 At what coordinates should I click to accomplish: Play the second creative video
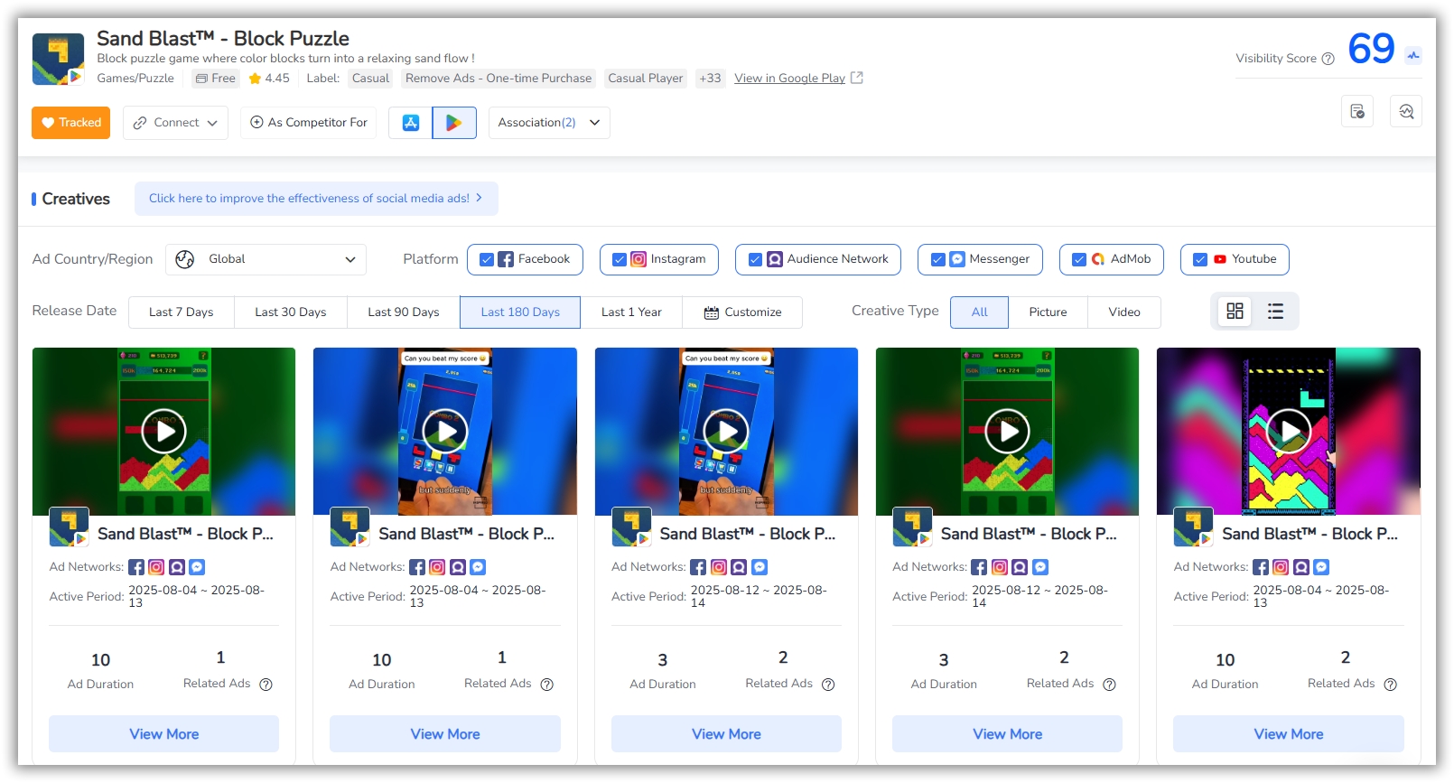[x=445, y=432]
